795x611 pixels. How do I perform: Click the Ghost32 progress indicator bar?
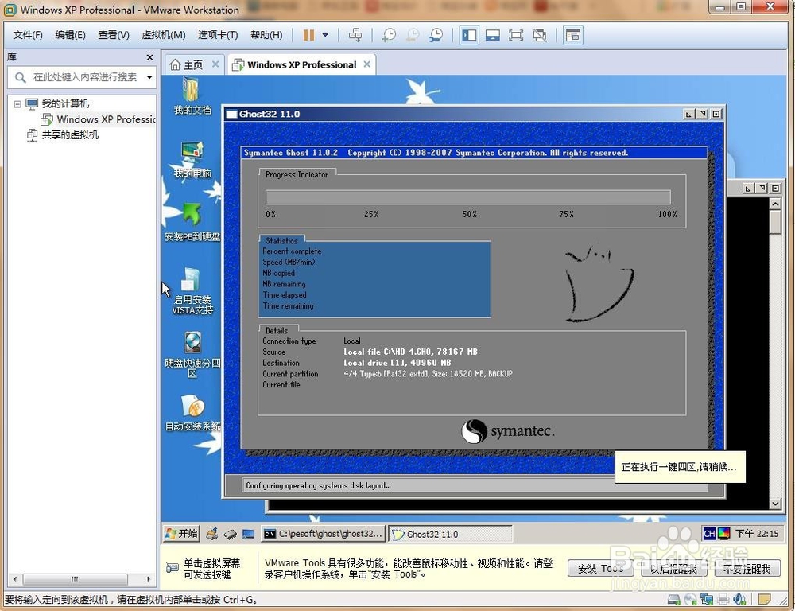pos(468,197)
